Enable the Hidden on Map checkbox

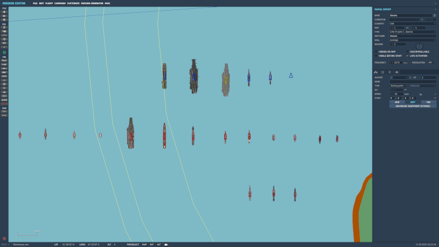[x=376, y=52]
